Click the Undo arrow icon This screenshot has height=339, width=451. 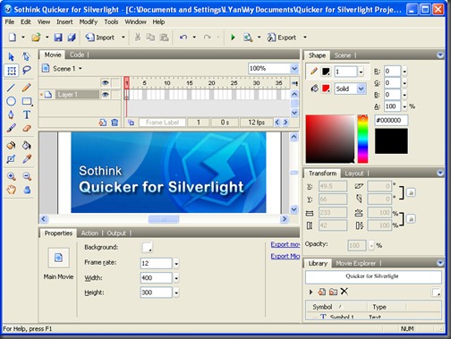click(183, 38)
